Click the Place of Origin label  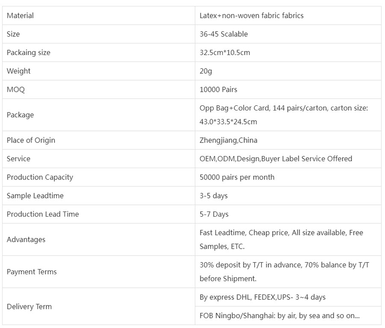(x=31, y=140)
